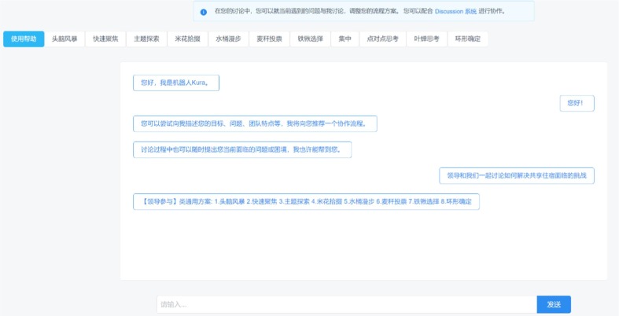The height and width of the screenshot is (316, 619).
Task: Open the 快速聚焦 tab
Action: pos(105,39)
